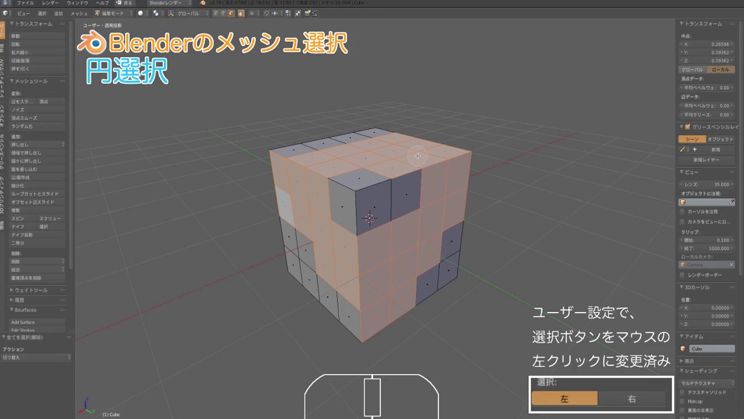Viewport: 744px width, 419px height.
Task: Click the 平均クリース slider field
Action: [706, 115]
